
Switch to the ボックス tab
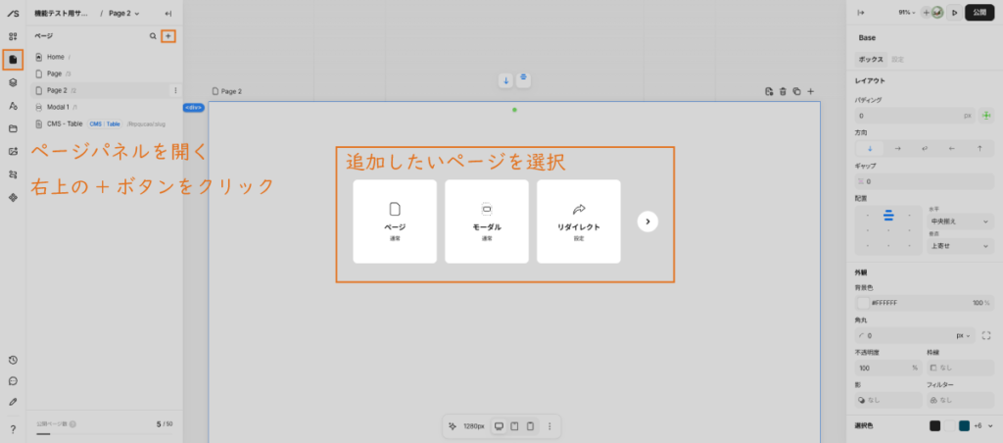click(x=871, y=60)
